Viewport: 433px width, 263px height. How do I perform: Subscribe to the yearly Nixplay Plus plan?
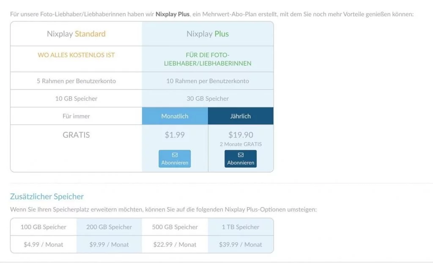tap(241, 159)
